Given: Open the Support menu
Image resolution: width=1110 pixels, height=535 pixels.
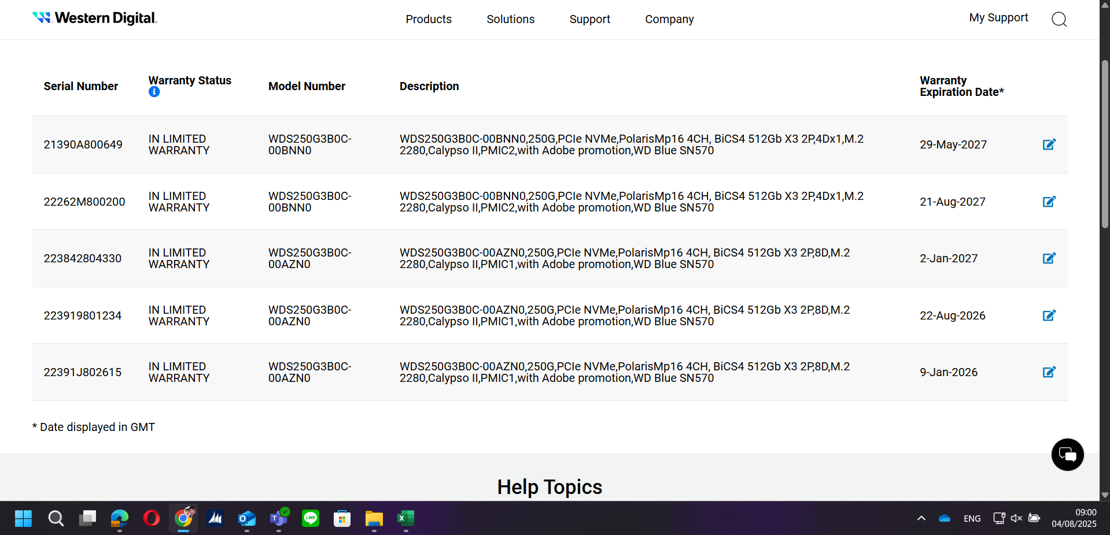Looking at the screenshot, I should 590,19.
